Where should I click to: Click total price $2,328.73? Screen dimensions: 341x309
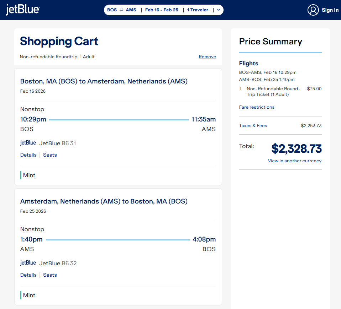(297, 149)
